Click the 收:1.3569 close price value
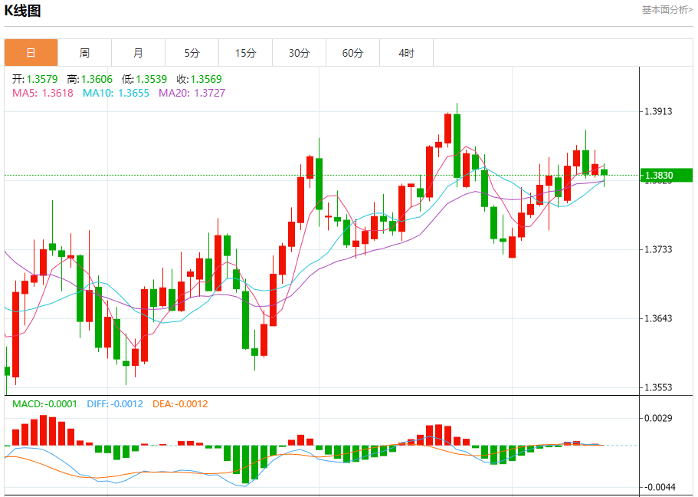The image size is (698, 497). coord(199,79)
